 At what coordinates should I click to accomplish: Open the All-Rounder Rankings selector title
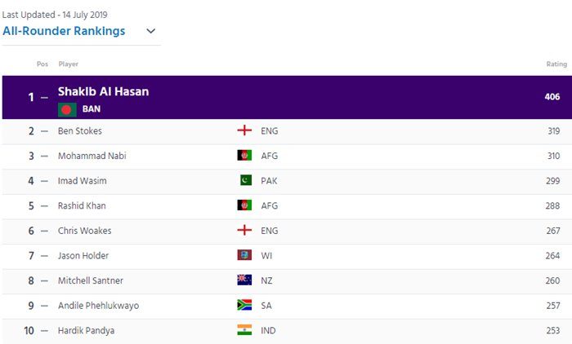[64, 31]
